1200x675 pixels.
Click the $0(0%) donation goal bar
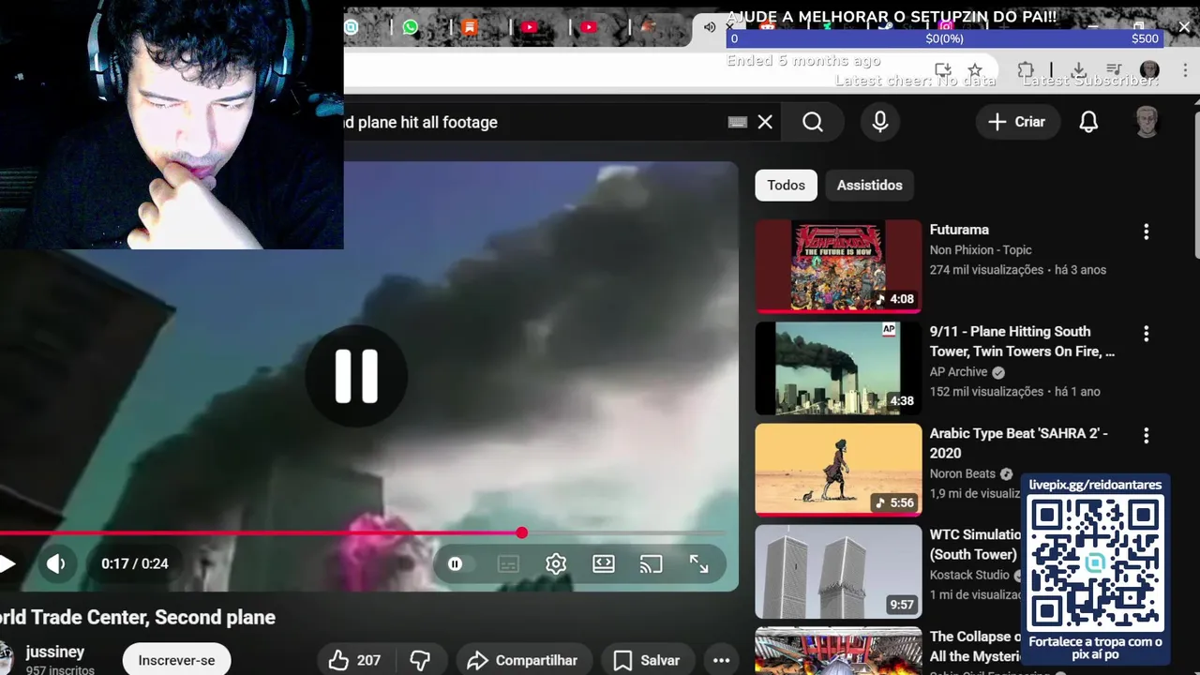point(945,38)
